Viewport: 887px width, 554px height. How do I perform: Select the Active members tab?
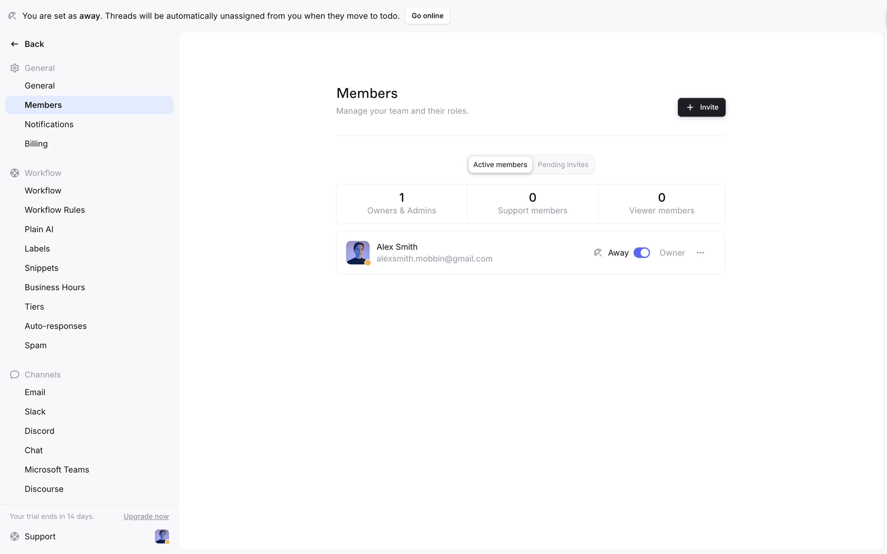coord(500,165)
